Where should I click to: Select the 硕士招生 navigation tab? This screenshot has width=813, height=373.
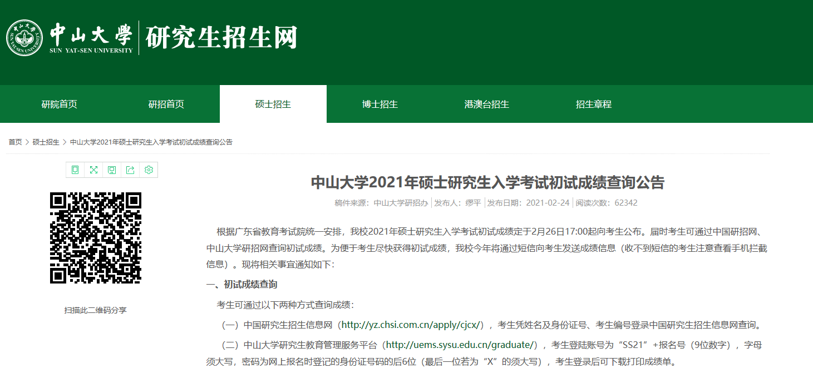[273, 104]
